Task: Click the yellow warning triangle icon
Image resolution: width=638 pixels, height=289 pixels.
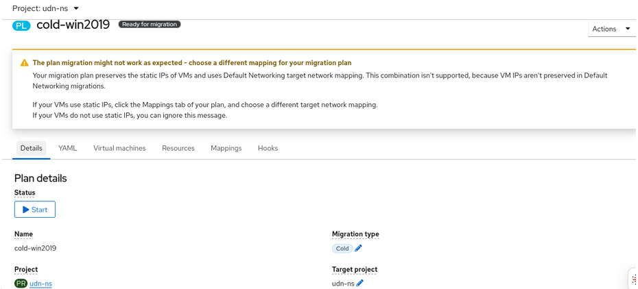Action: point(25,63)
